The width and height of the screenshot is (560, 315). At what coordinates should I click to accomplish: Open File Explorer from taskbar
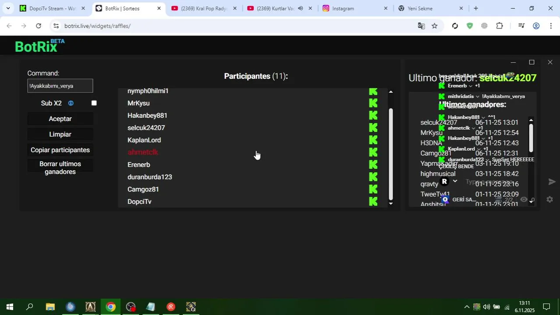click(x=50, y=307)
